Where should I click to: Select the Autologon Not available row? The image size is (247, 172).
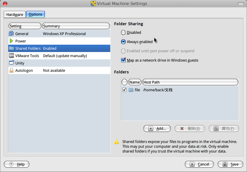[x=59, y=70]
